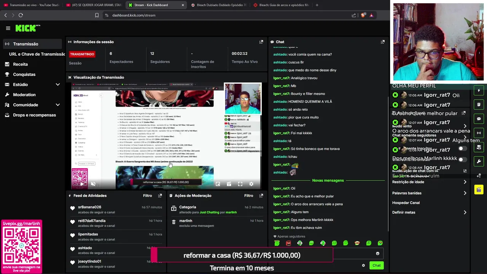Open the wrench tools icon in right rail
Image resolution: width=487 pixels, height=274 pixels.
pos(479,161)
